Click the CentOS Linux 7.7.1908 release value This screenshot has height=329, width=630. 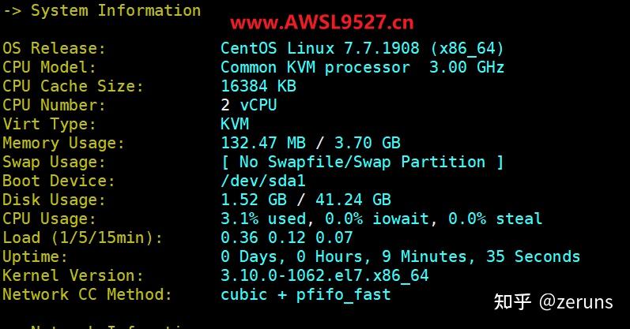[x=362, y=48]
